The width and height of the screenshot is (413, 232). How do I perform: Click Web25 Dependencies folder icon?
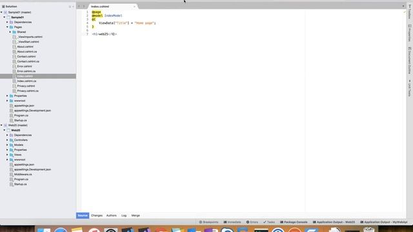point(12,135)
